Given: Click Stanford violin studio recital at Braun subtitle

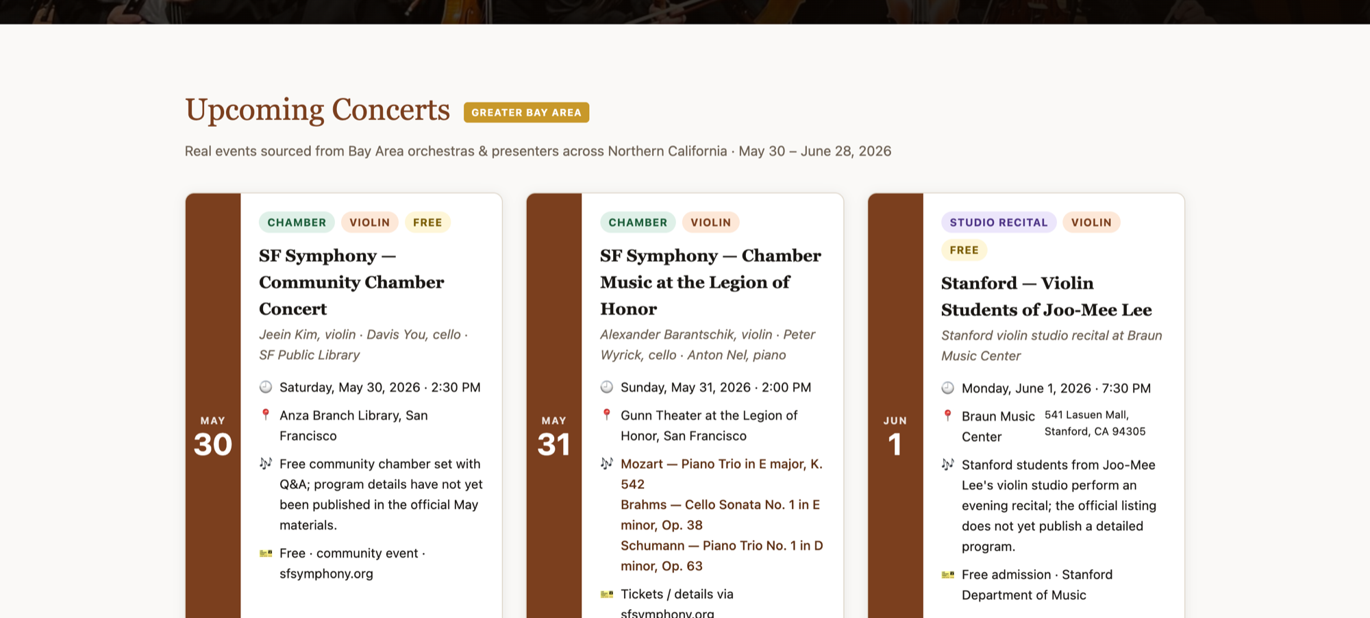Looking at the screenshot, I should coord(1051,345).
